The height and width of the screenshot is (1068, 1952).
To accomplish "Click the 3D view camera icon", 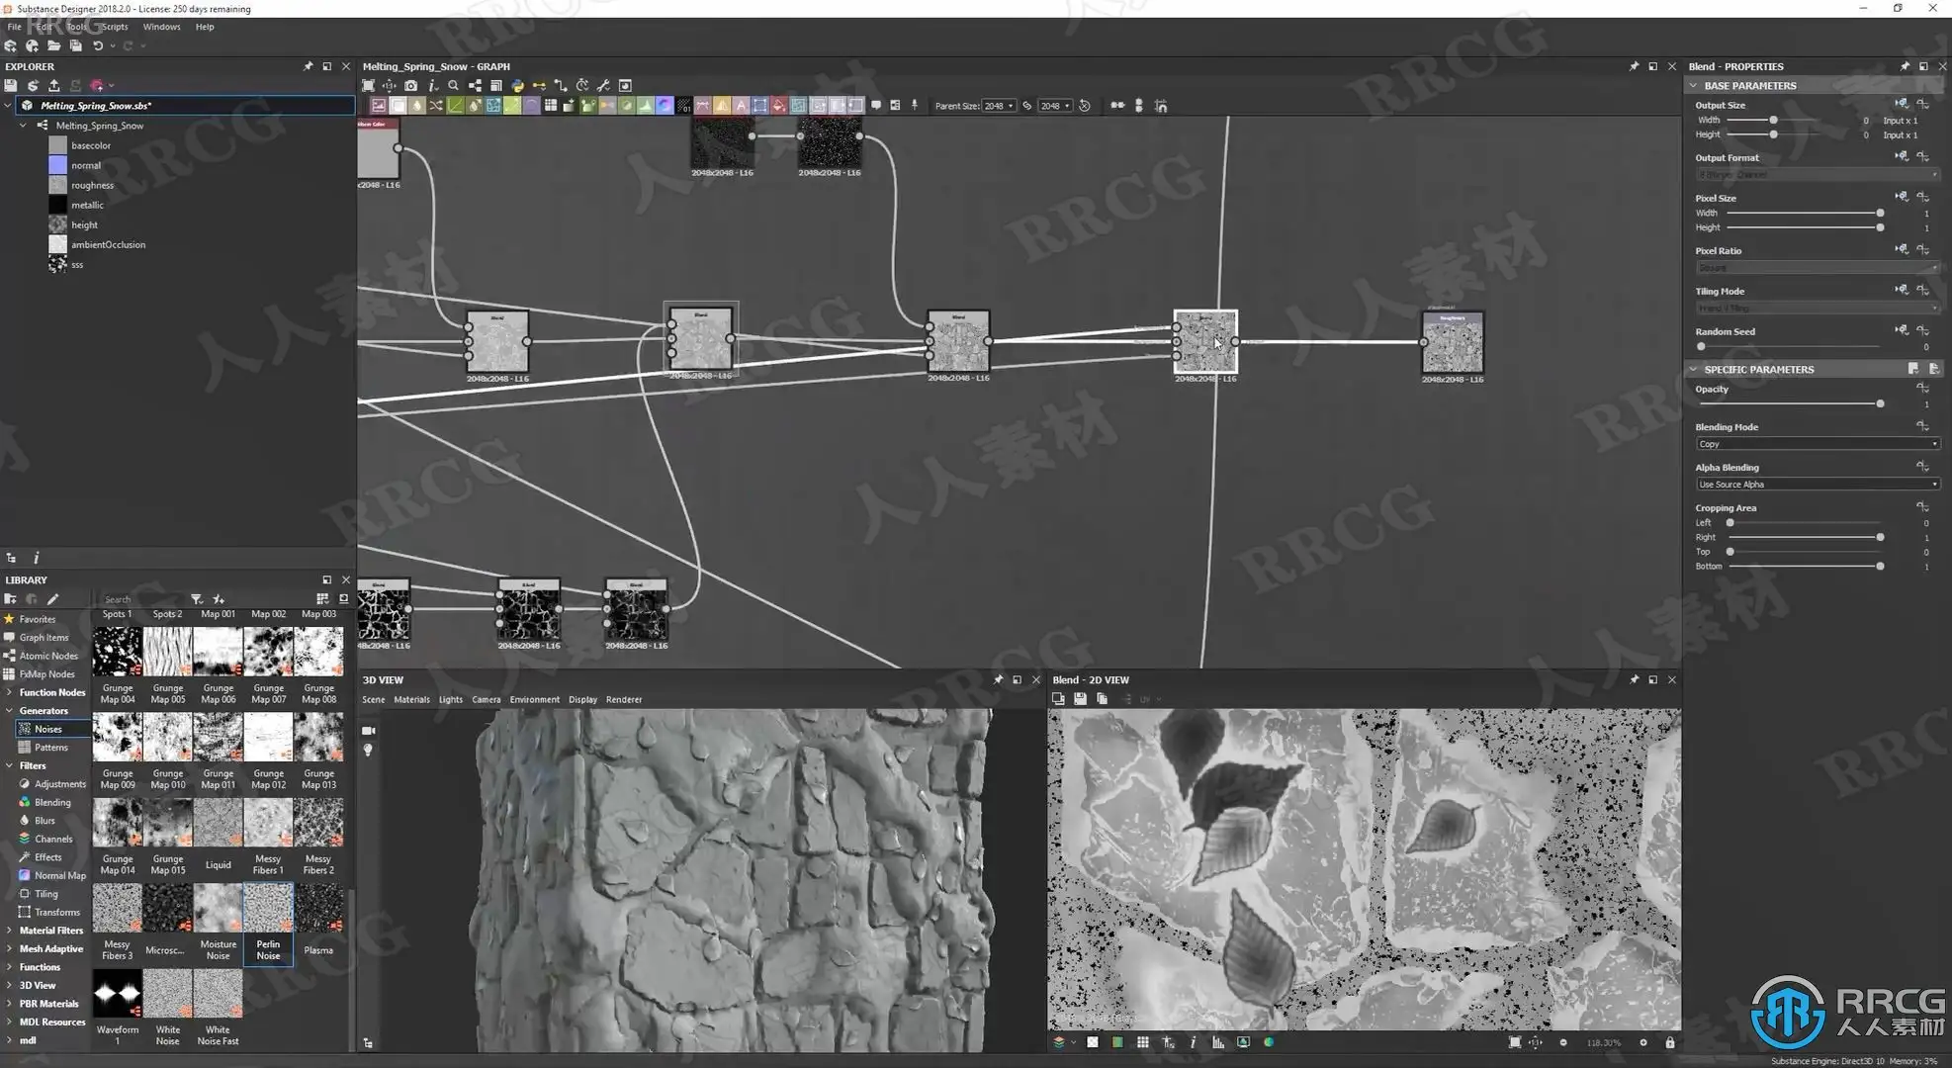I will pos(369,731).
